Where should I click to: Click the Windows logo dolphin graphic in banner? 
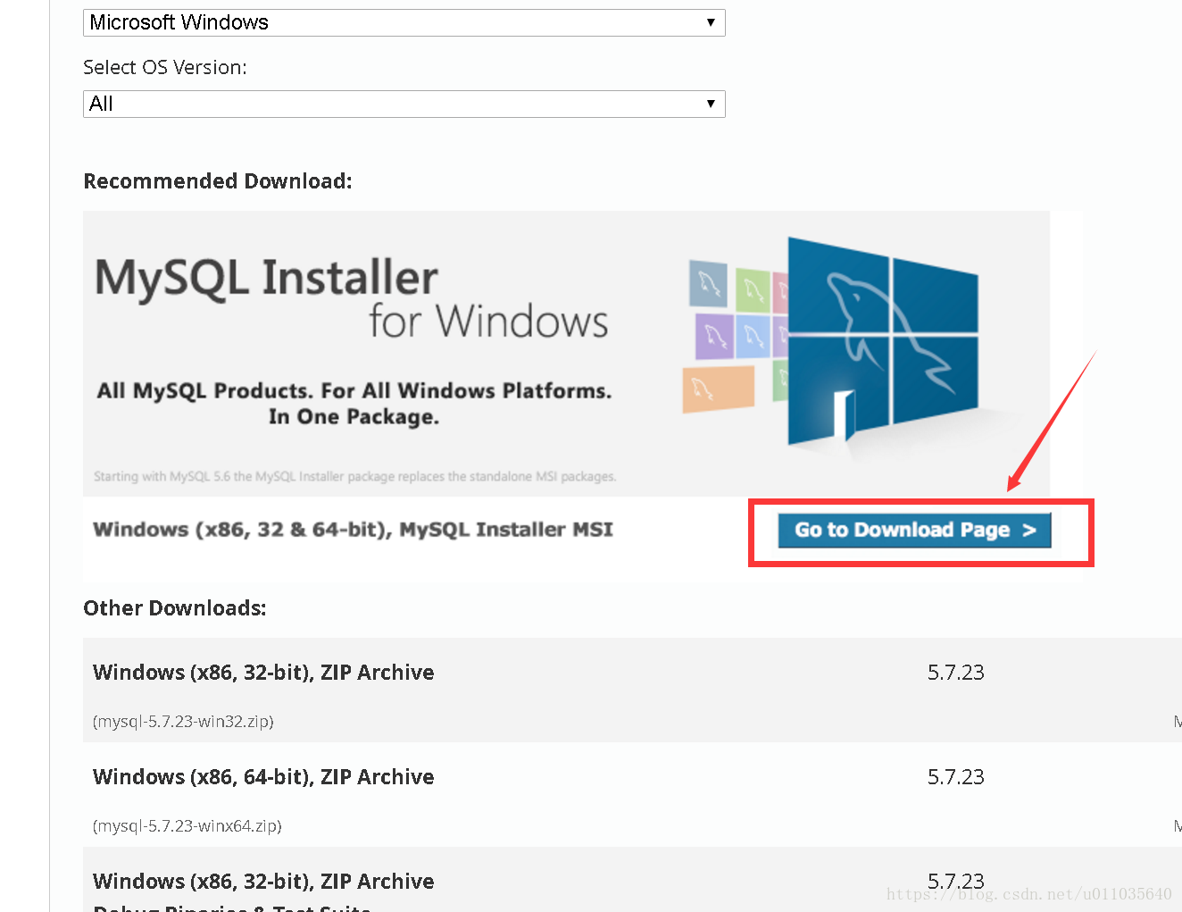coord(882,341)
